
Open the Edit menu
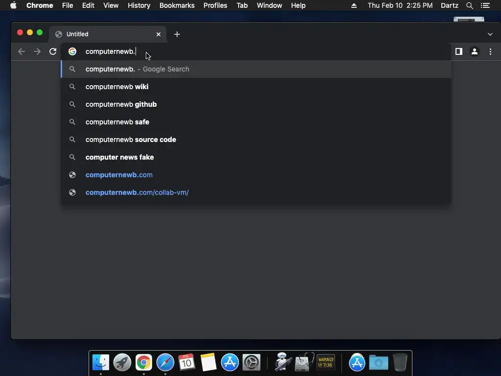click(88, 5)
